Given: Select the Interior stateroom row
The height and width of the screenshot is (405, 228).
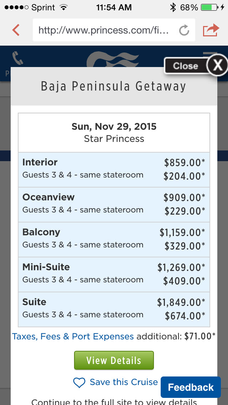Looking at the screenshot, I should (114, 170).
